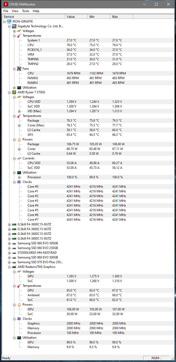Image resolution: width=176 pixels, height=362 pixels.
Task: Click the motherboard Temperatures thermometer icon
Action: coord(19,36)
